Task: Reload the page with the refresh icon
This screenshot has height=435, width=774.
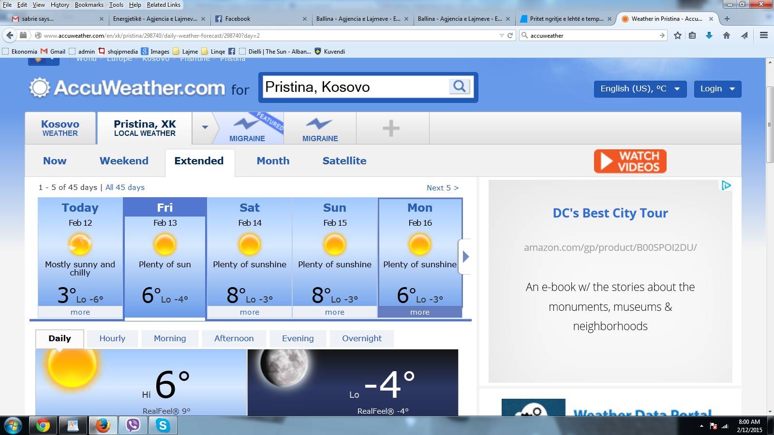Action: tap(510, 35)
